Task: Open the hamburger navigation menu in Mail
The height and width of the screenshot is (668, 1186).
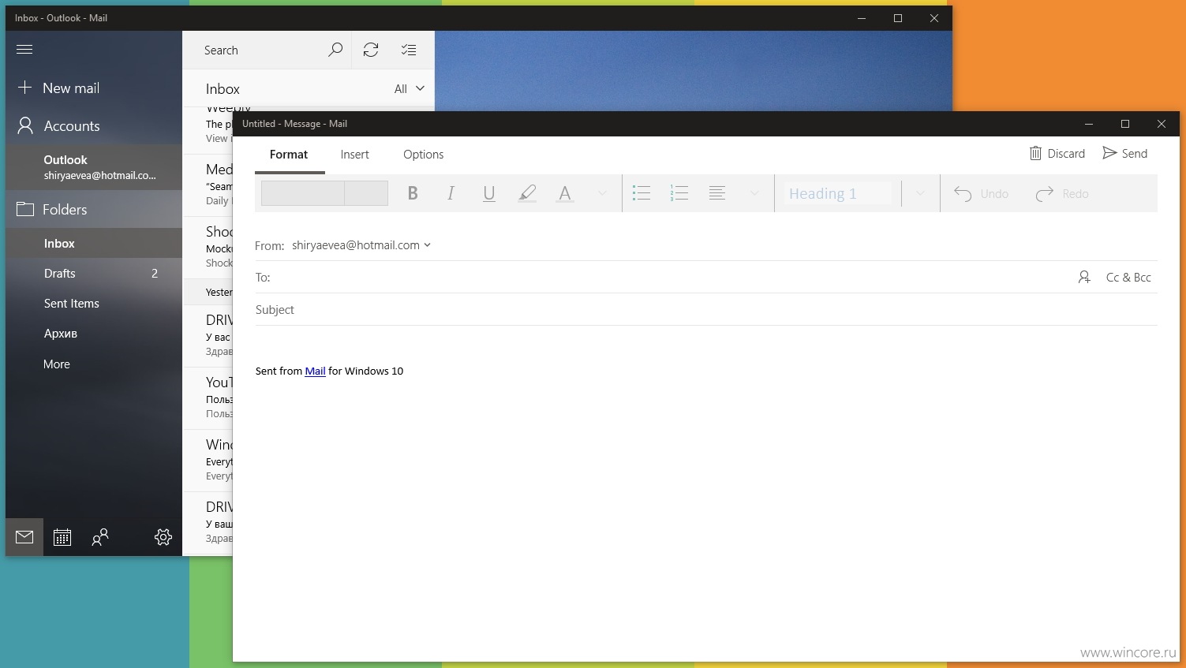Action: pos(24,50)
